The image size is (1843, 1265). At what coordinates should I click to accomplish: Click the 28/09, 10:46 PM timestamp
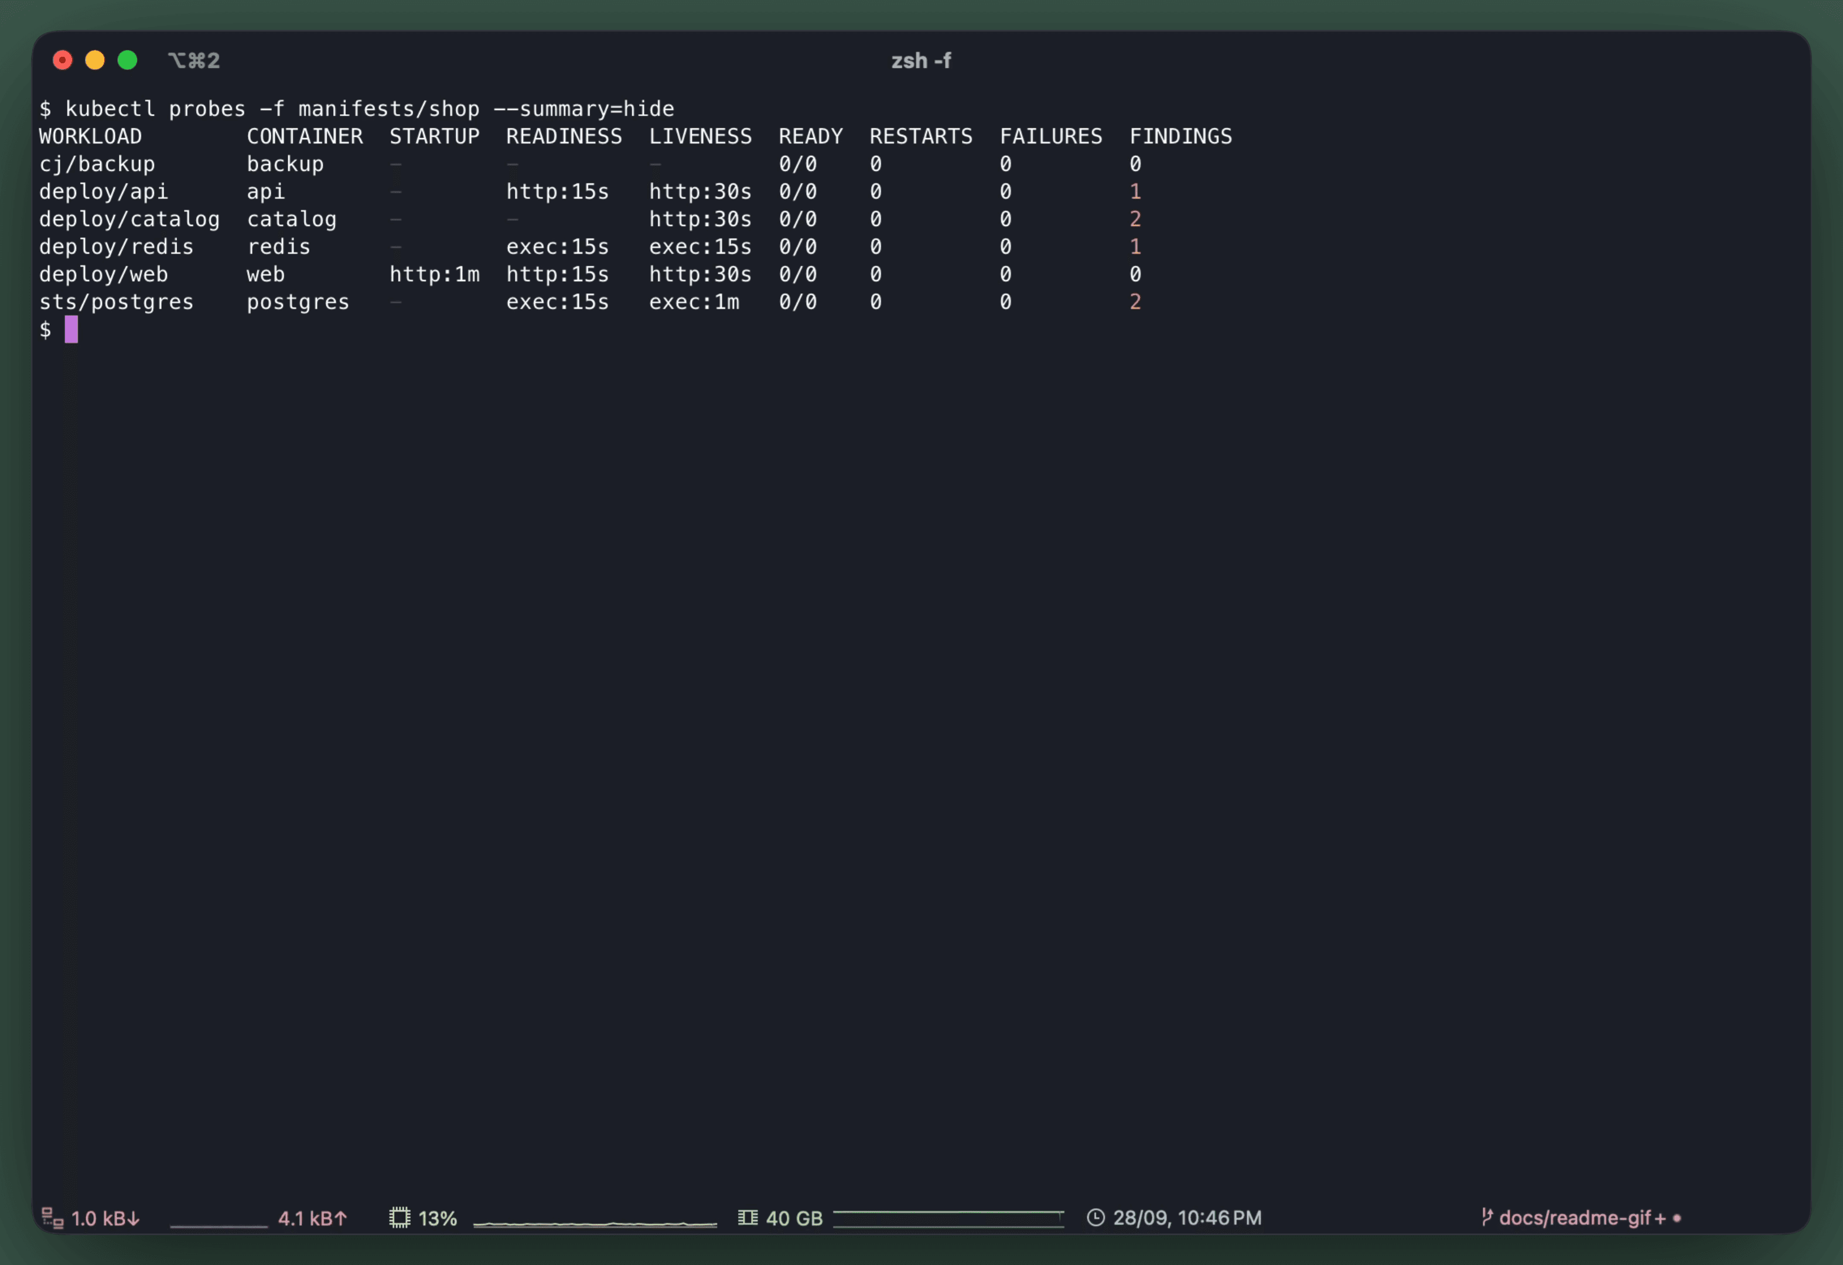point(1187,1218)
